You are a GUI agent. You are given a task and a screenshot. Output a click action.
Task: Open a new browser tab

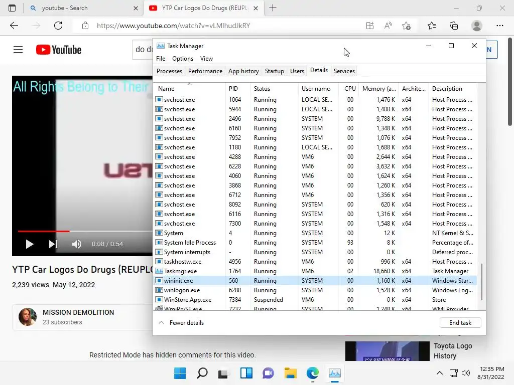coord(273,8)
